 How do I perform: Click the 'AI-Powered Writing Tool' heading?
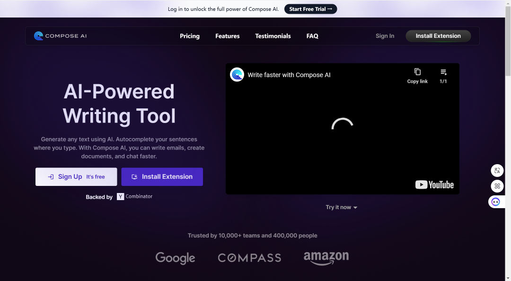(x=119, y=104)
